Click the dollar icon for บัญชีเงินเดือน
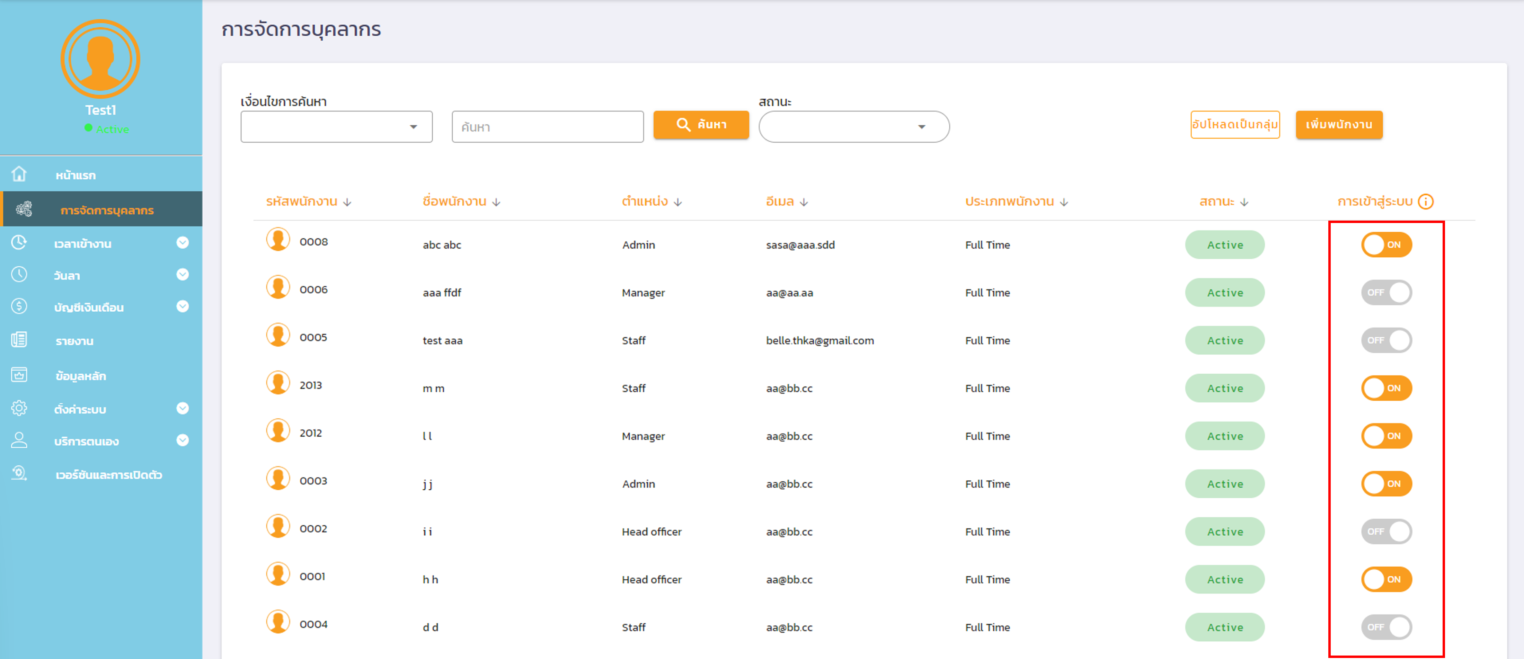This screenshot has width=1524, height=659. tap(19, 306)
